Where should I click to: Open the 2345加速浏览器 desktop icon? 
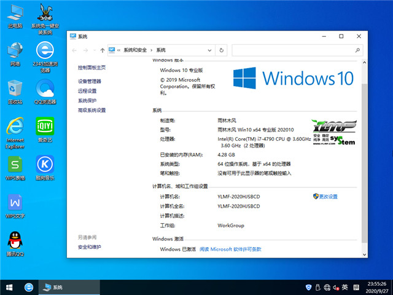click(x=45, y=57)
